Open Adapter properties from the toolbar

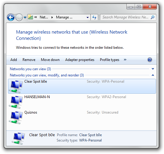pyautogui.click(x=80, y=60)
